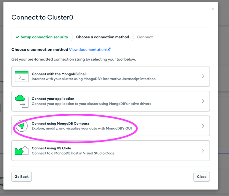This screenshot has width=229, height=196.
Task: Select the Choose a connection method step
Action: point(103,37)
